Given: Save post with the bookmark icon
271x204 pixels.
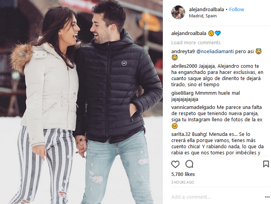Looking at the screenshot, I should coord(266,164).
